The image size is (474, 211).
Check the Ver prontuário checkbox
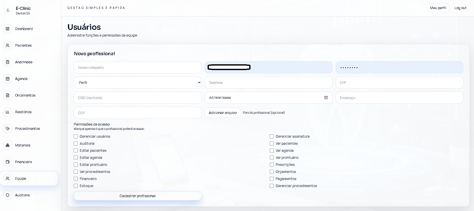tap(272, 158)
